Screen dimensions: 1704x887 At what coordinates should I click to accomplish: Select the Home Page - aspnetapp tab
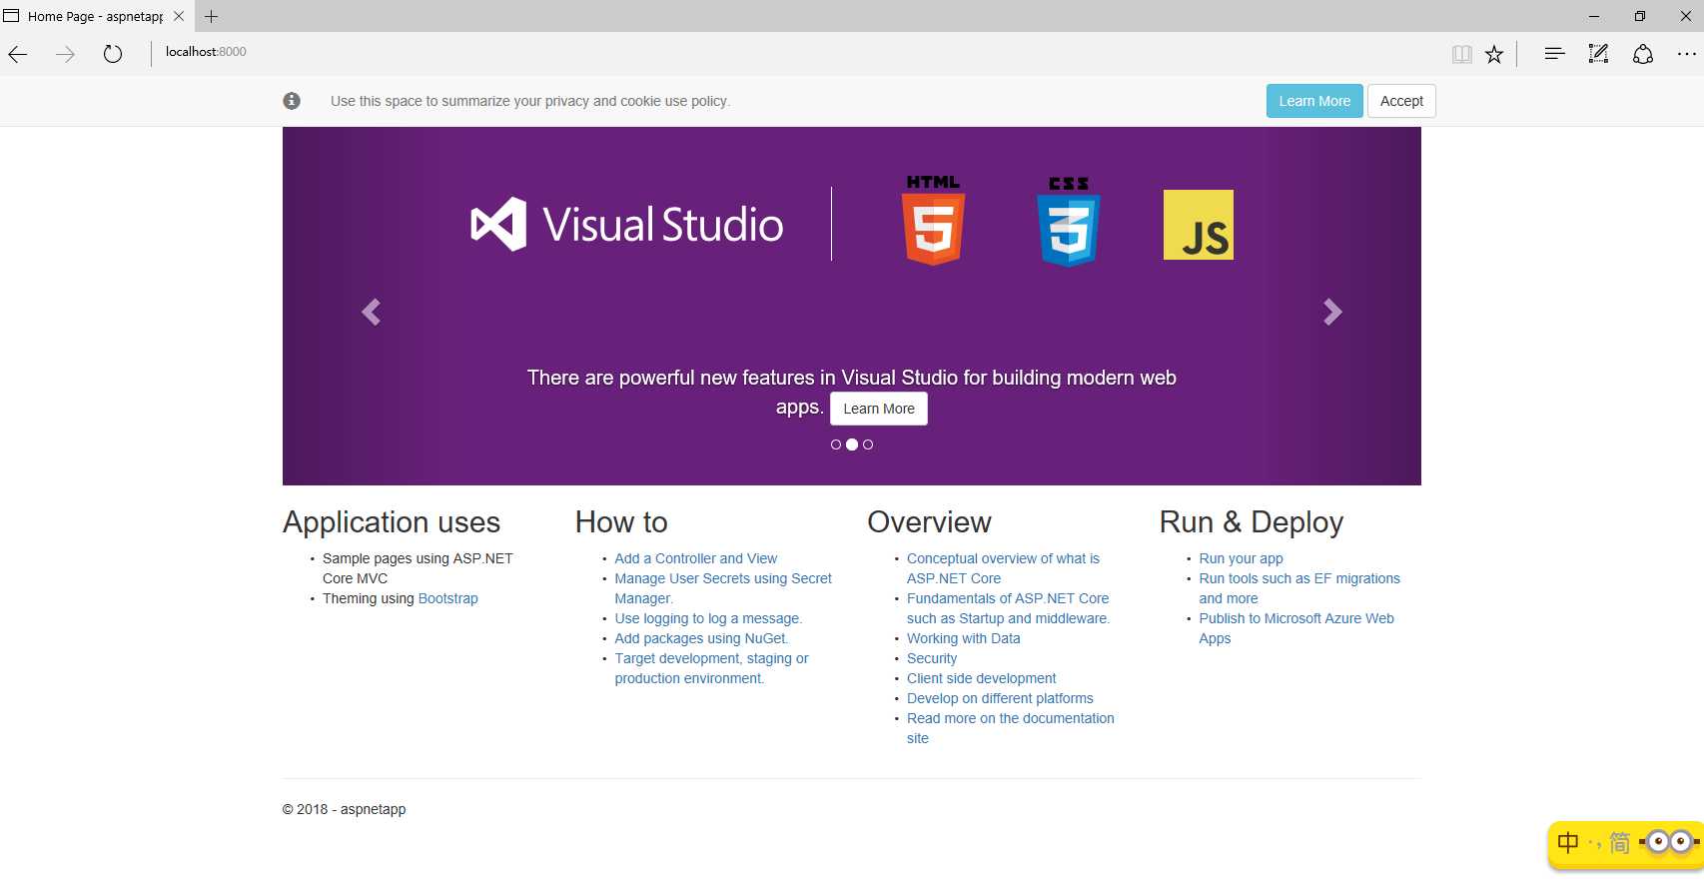click(95, 16)
